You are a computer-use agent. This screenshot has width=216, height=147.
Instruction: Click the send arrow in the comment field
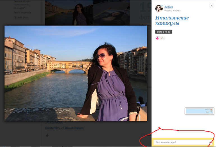click(210, 142)
